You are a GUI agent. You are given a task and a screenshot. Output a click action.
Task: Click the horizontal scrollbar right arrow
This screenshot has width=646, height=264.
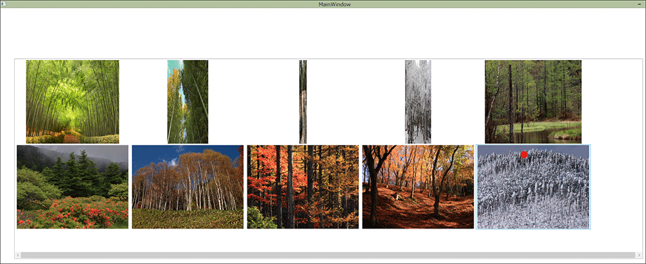(639, 256)
